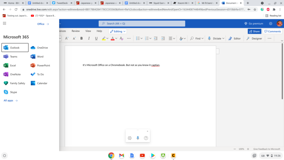Open Family Safety from the app list

[x=14, y=83]
